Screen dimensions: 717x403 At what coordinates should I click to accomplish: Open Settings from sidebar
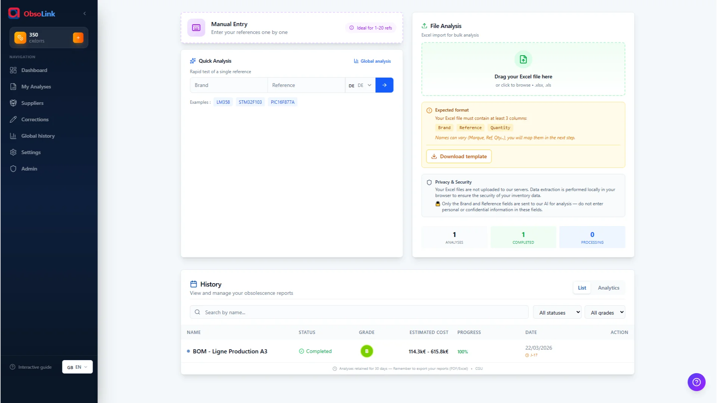point(49,152)
